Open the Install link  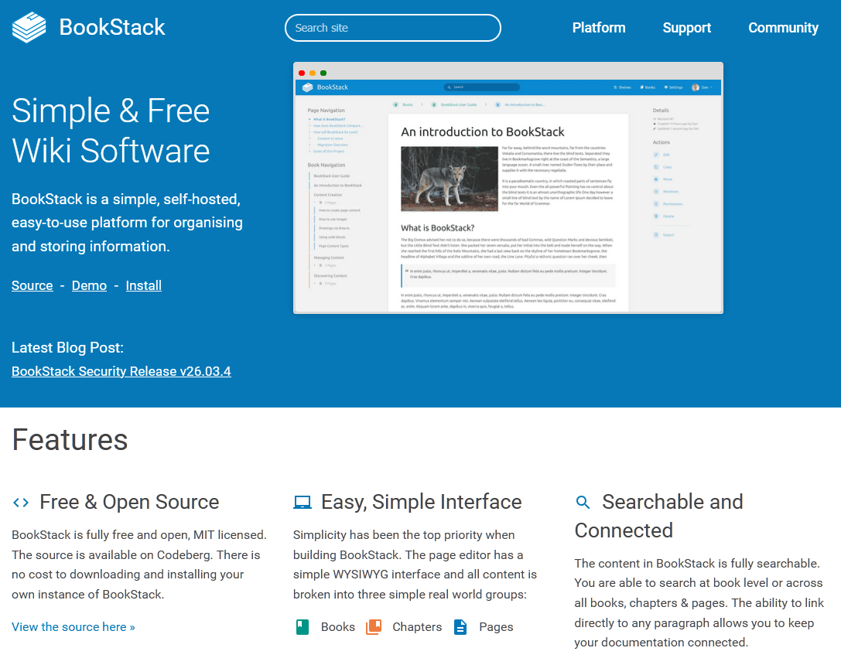click(x=144, y=285)
